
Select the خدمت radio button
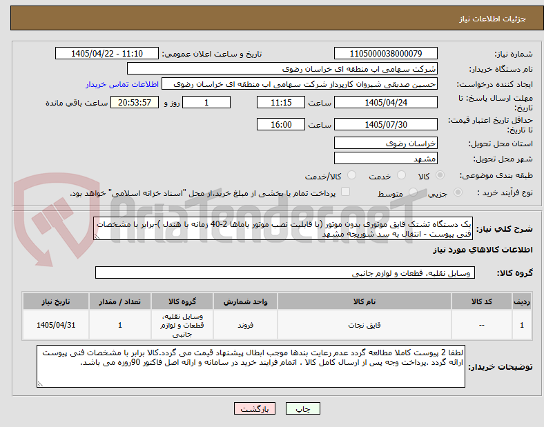(x=401, y=175)
